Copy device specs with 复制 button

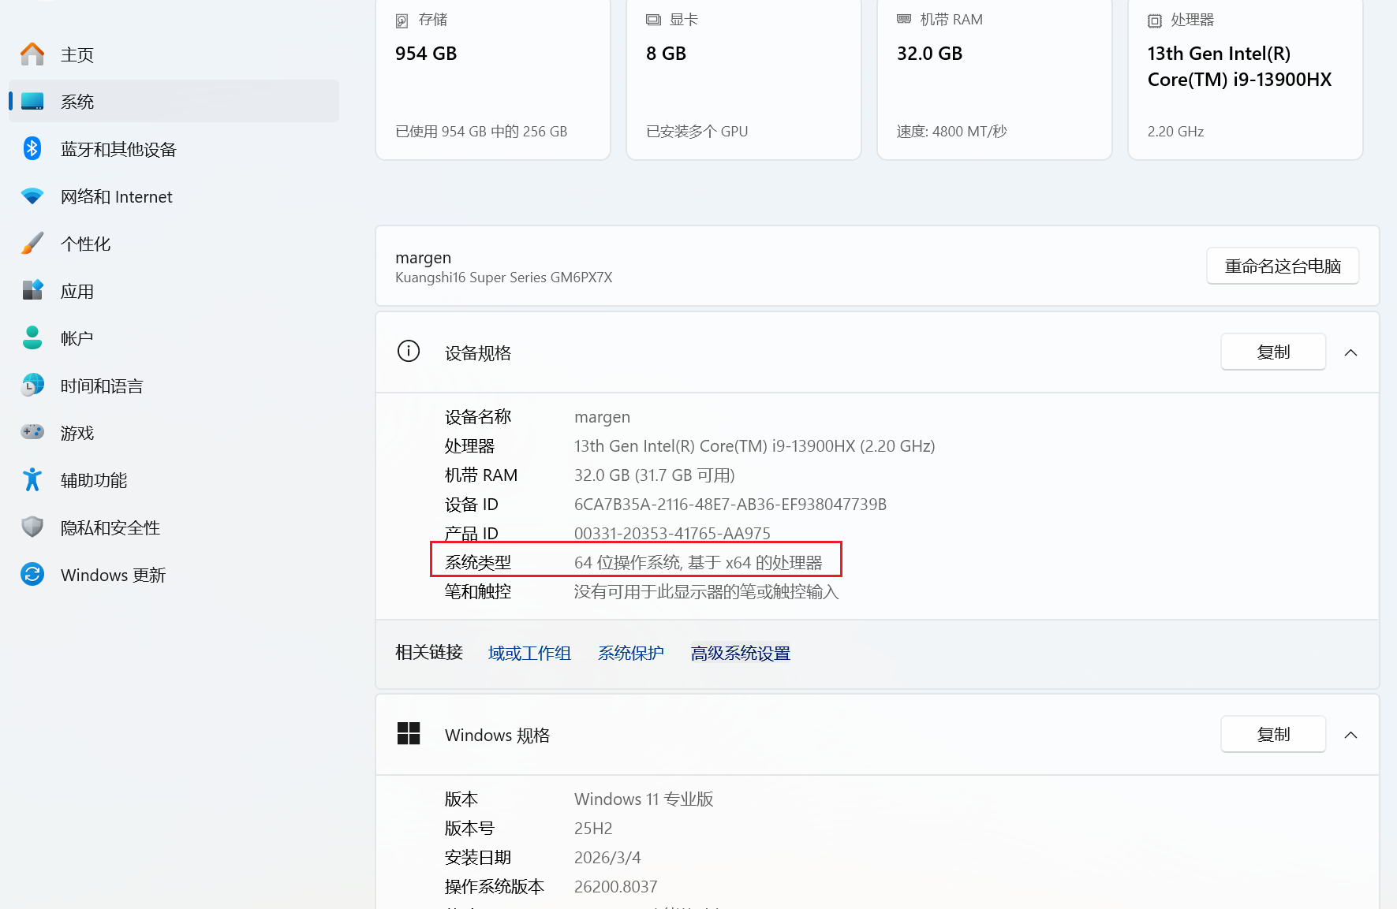1273,352
